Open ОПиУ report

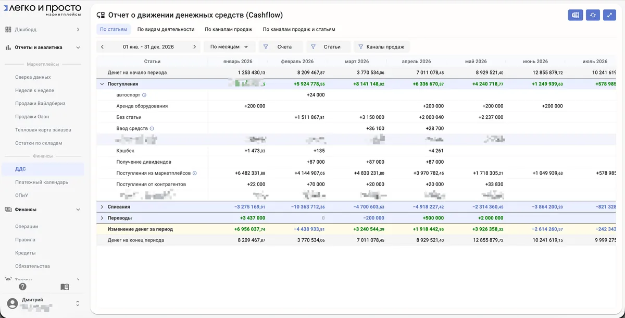[21, 195]
